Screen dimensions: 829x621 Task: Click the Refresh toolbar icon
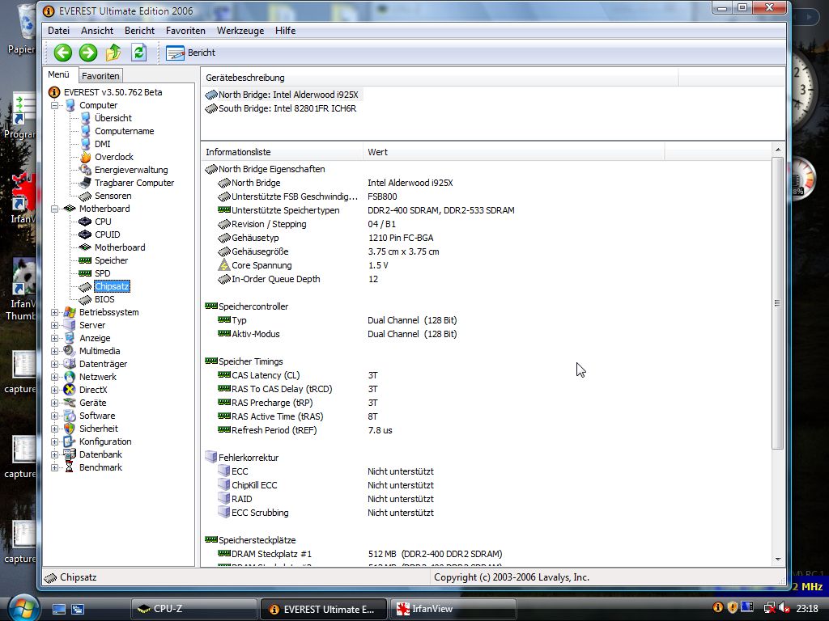pos(138,53)
